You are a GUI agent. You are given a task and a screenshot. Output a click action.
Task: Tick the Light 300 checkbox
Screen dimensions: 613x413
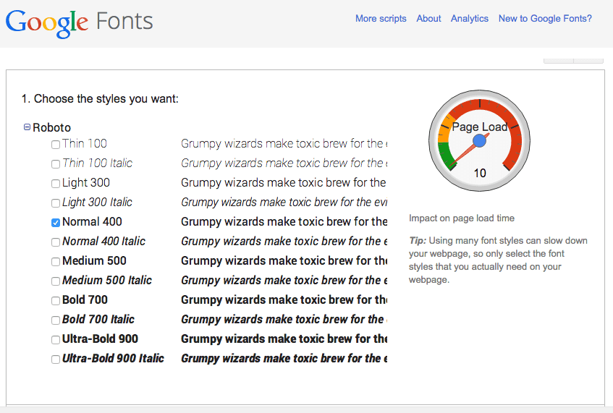[56, 184]
